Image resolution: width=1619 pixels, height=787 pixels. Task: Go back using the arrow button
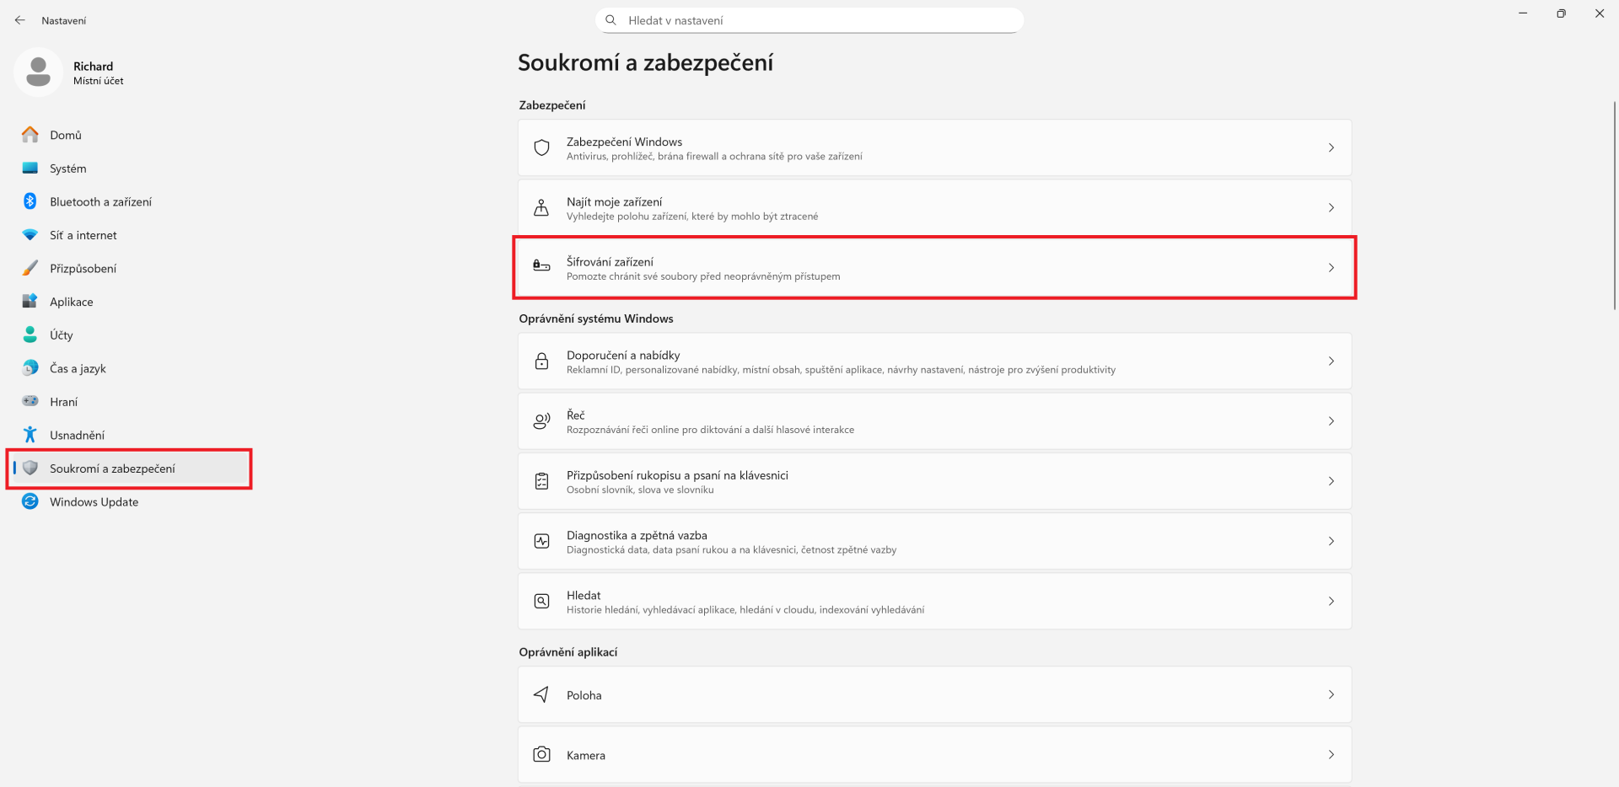click(x=20, y=20)
